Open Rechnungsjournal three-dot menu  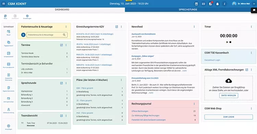click(x=194, y=104)
